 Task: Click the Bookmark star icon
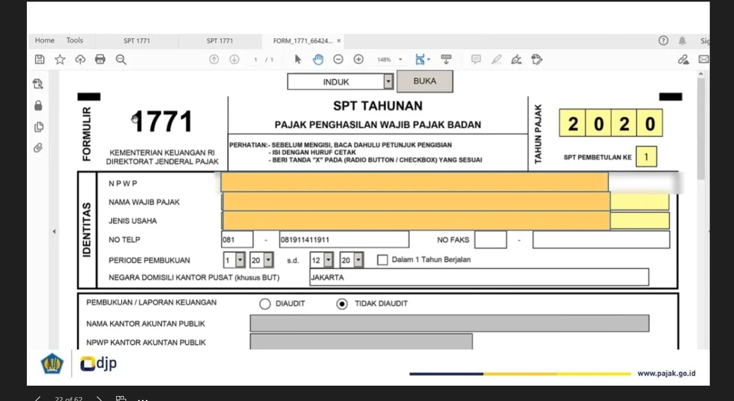pyautogui.click(x=60, y=60)
